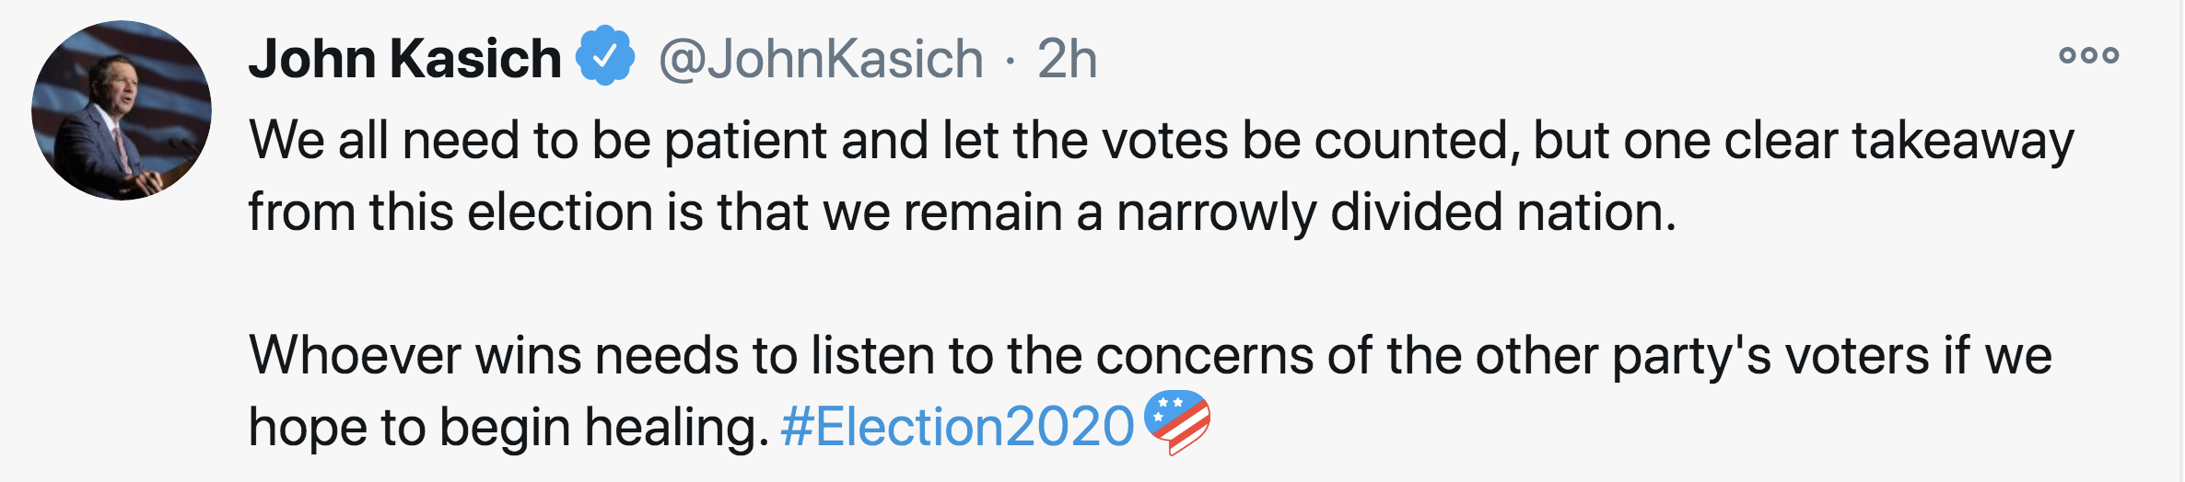Click the text "hope to begin healing."
Viewport: 2185px width, 482px height.
click(x=508, y=428)
